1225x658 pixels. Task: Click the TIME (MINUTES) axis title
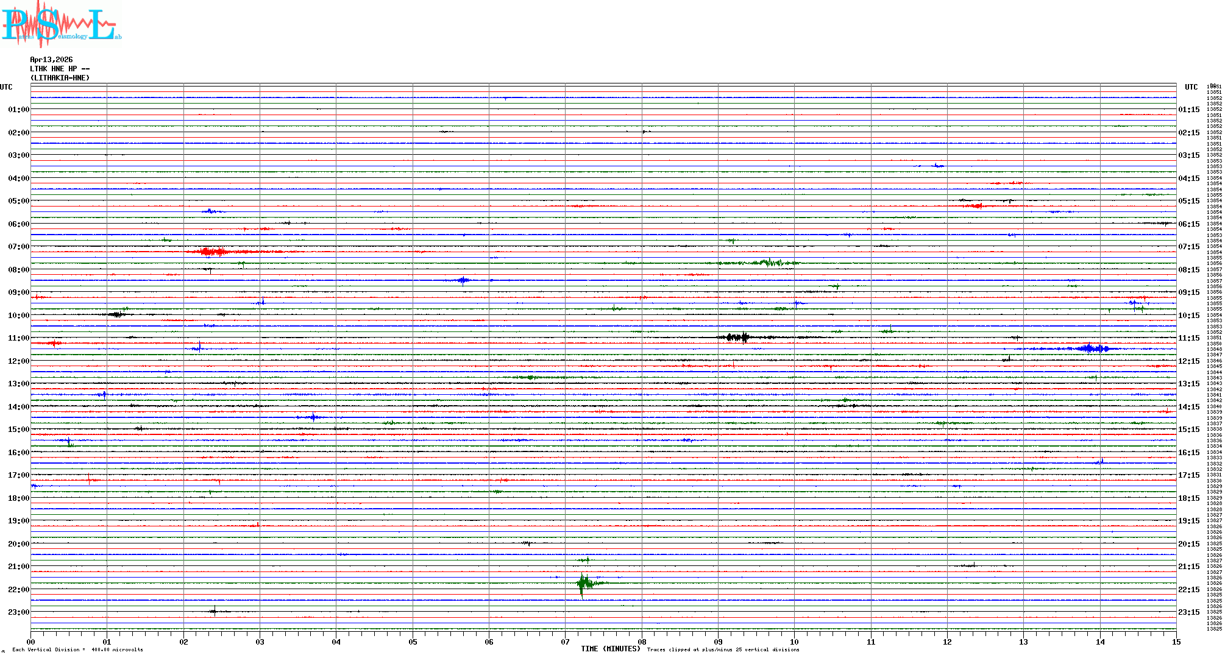[610, 649]
